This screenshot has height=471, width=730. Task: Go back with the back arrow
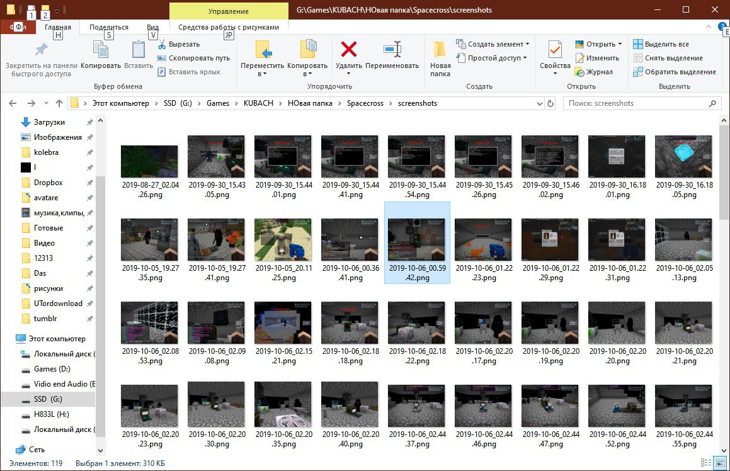13,103
